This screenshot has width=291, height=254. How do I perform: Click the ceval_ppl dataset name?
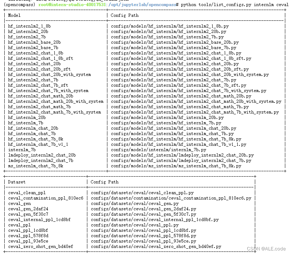pos(19,225)
